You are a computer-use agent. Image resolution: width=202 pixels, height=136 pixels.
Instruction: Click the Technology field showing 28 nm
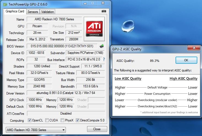[x=37, y=33]
